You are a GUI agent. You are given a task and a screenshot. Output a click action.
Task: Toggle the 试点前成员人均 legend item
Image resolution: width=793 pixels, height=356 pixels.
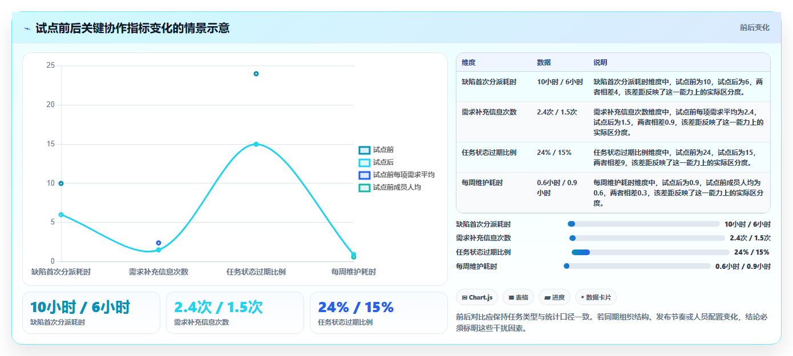point(390,187)
